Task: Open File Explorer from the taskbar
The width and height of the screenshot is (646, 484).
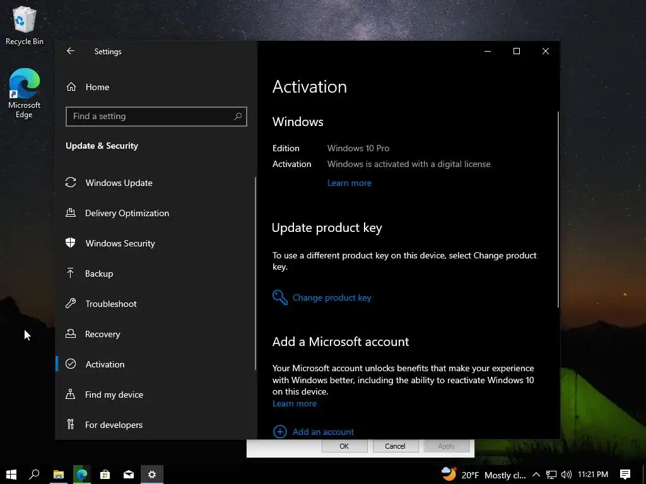Action: click(x=59, y=475)
